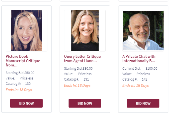Click the bearded man's photo thumbnail
Image resolution: width=173 pixels, height=116 pixels.
143,30
